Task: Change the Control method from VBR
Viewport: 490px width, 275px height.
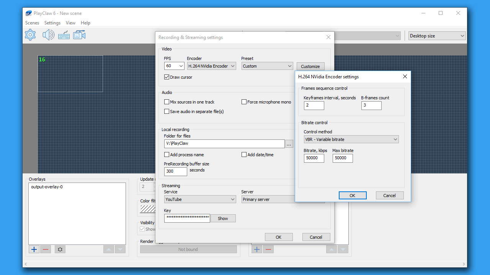Action: [351, 139]
